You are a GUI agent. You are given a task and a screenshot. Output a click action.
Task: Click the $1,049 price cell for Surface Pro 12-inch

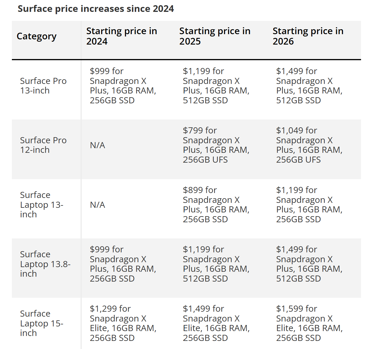[x=309, y=145]
